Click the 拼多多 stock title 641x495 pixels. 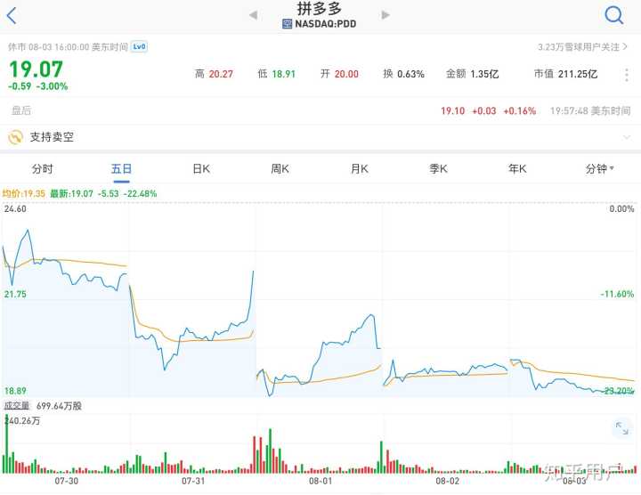pyautogui.click(x=320, y=9)
